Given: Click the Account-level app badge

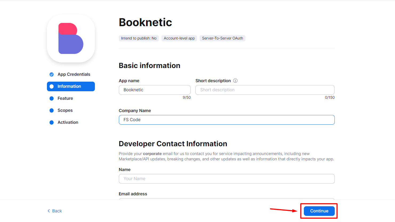Looking at the screenshot, I should point(179,38).
